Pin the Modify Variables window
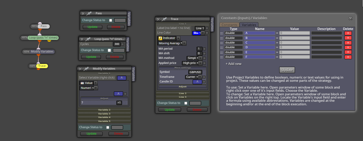 coord(86,69)
